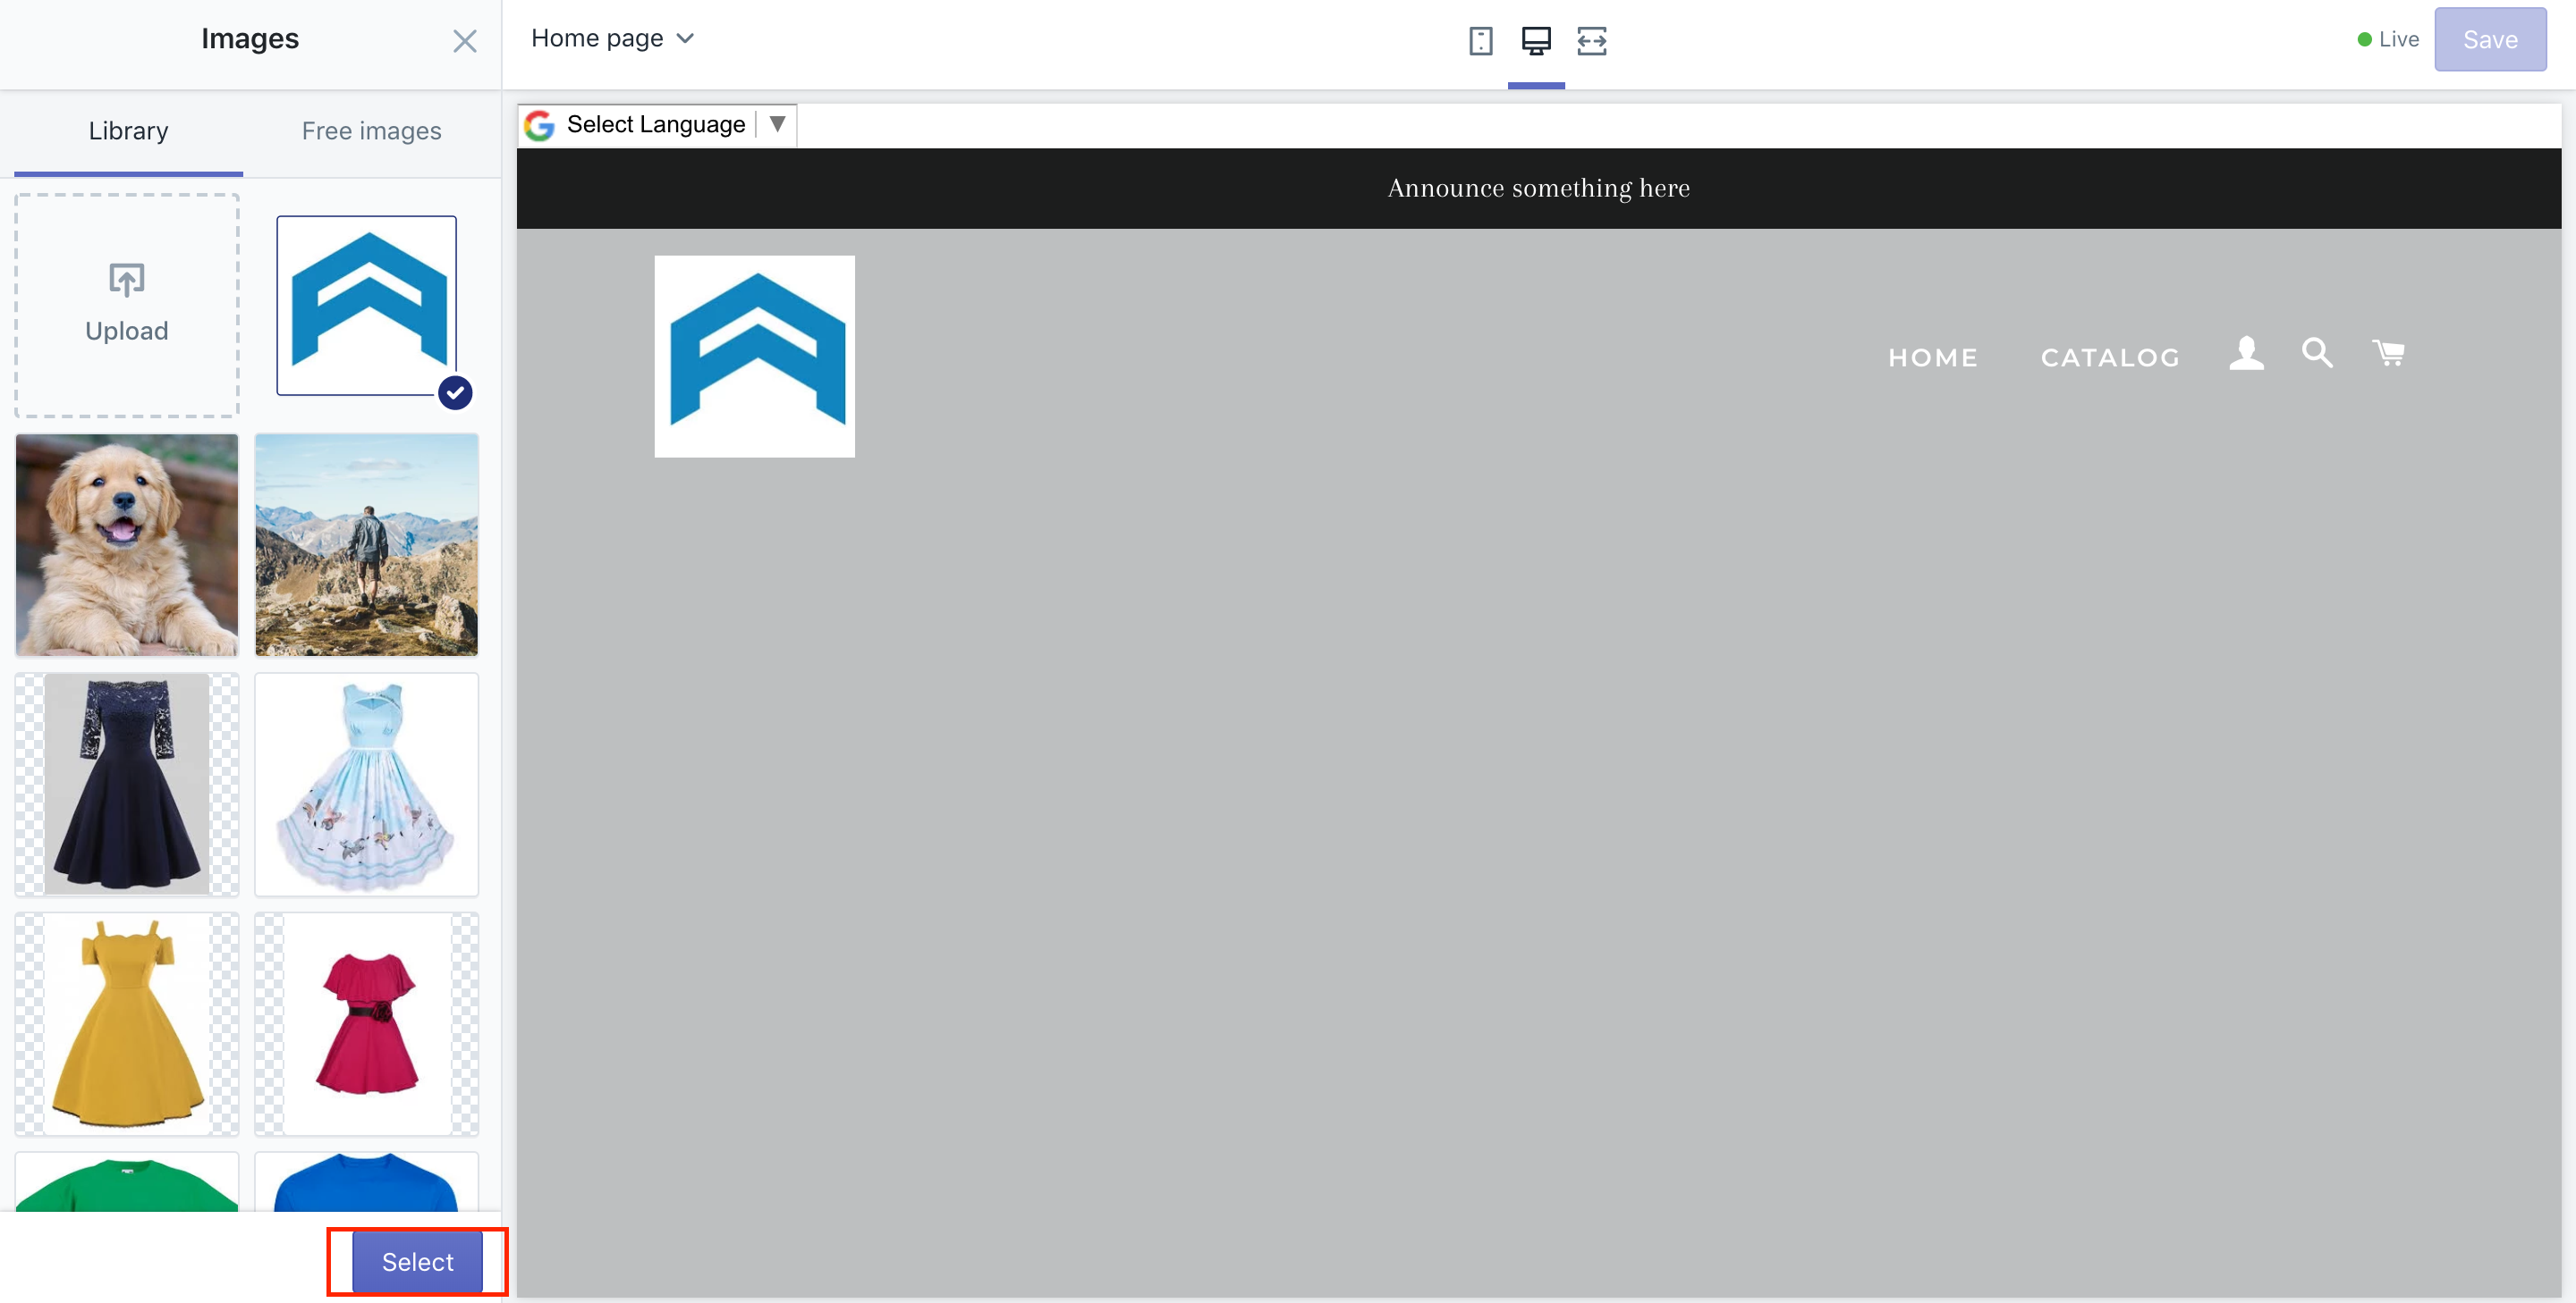This screenshot has height=1303, width=2576.
Task: Click the announcement bar text
Action: [x=1538, y=188]
